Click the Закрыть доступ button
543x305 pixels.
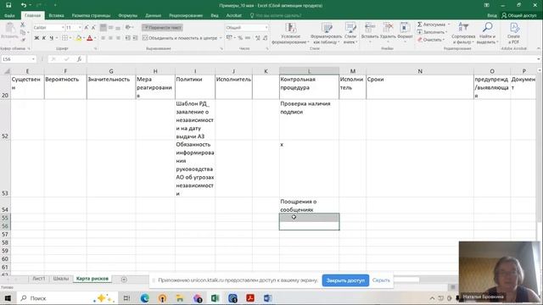(345, 280)
